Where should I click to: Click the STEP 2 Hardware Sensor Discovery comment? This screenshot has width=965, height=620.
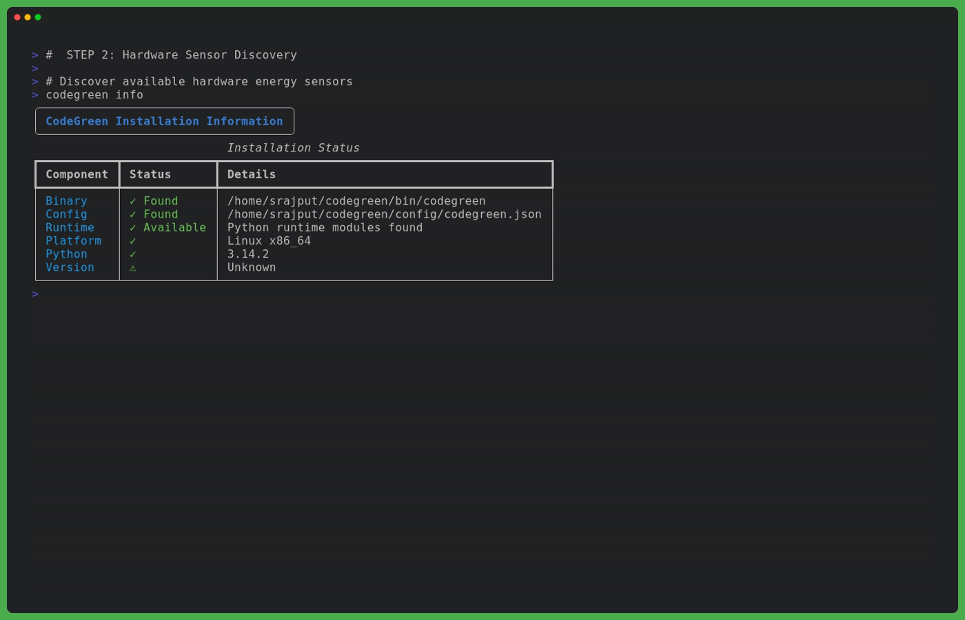pyautogui.click(x=171, y=55)
